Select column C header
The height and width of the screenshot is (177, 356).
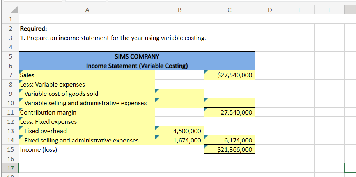pos(229,10)
